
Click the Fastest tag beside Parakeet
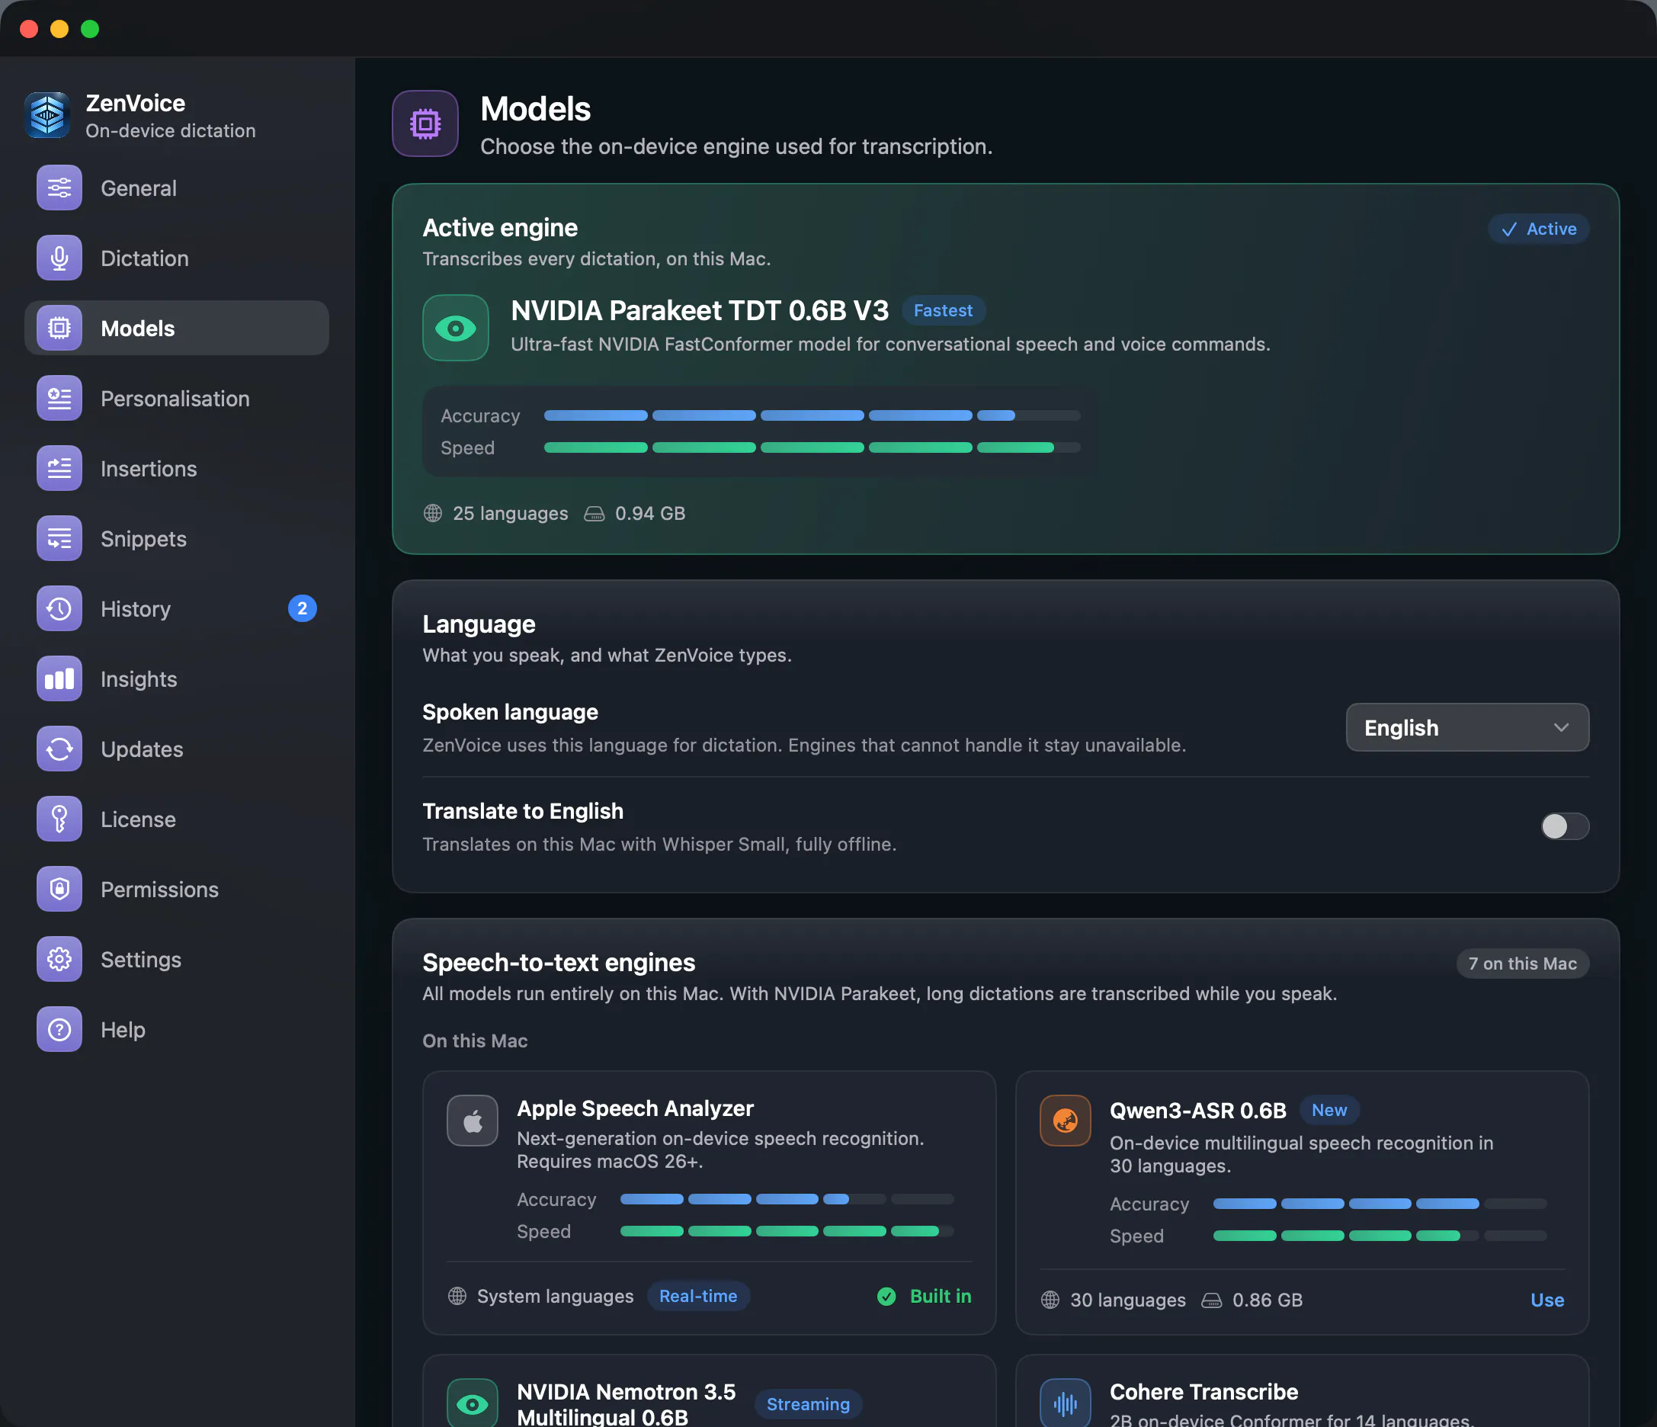tap(944, 310)
